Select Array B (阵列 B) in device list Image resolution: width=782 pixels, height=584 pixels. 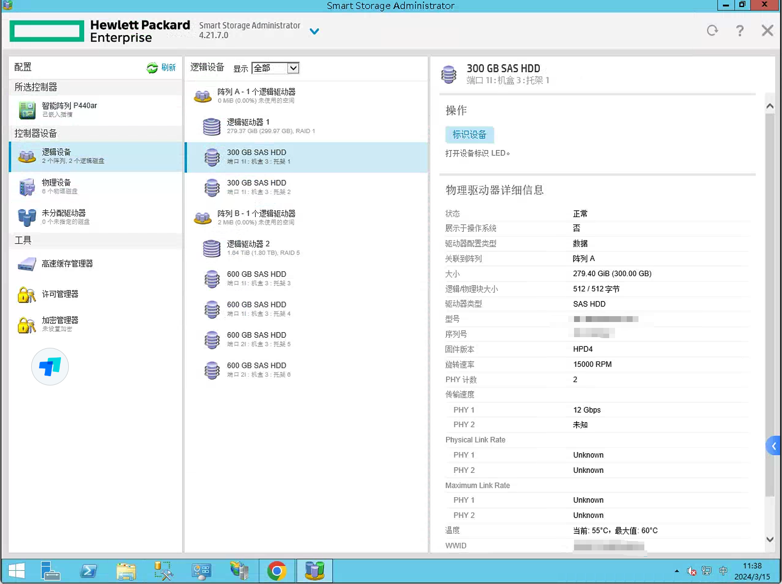click(256, 217)
